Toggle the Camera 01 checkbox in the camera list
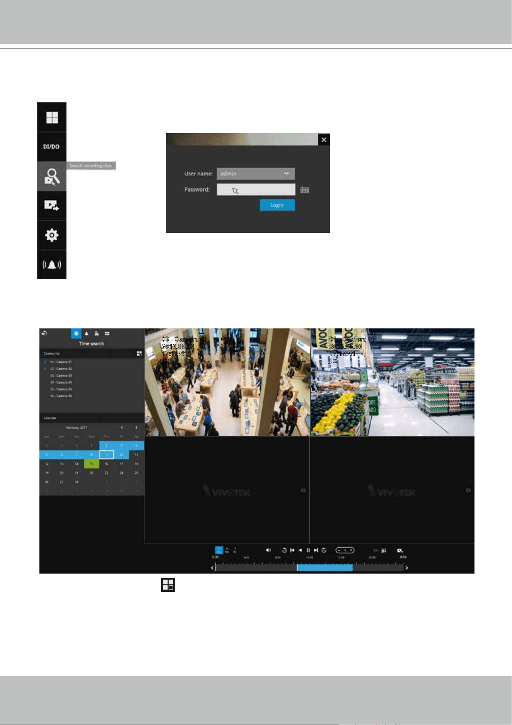The image size is (512, 725). click(x=45, y=362)
